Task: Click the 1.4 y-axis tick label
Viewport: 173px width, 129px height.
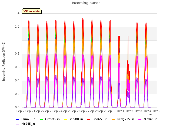Action: [17, 13]
